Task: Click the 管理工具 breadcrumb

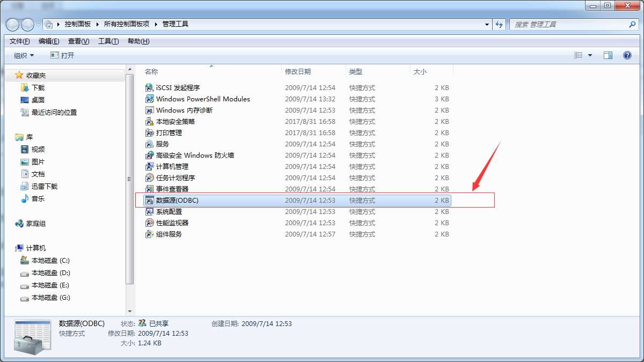Action: tap(175, 24)
